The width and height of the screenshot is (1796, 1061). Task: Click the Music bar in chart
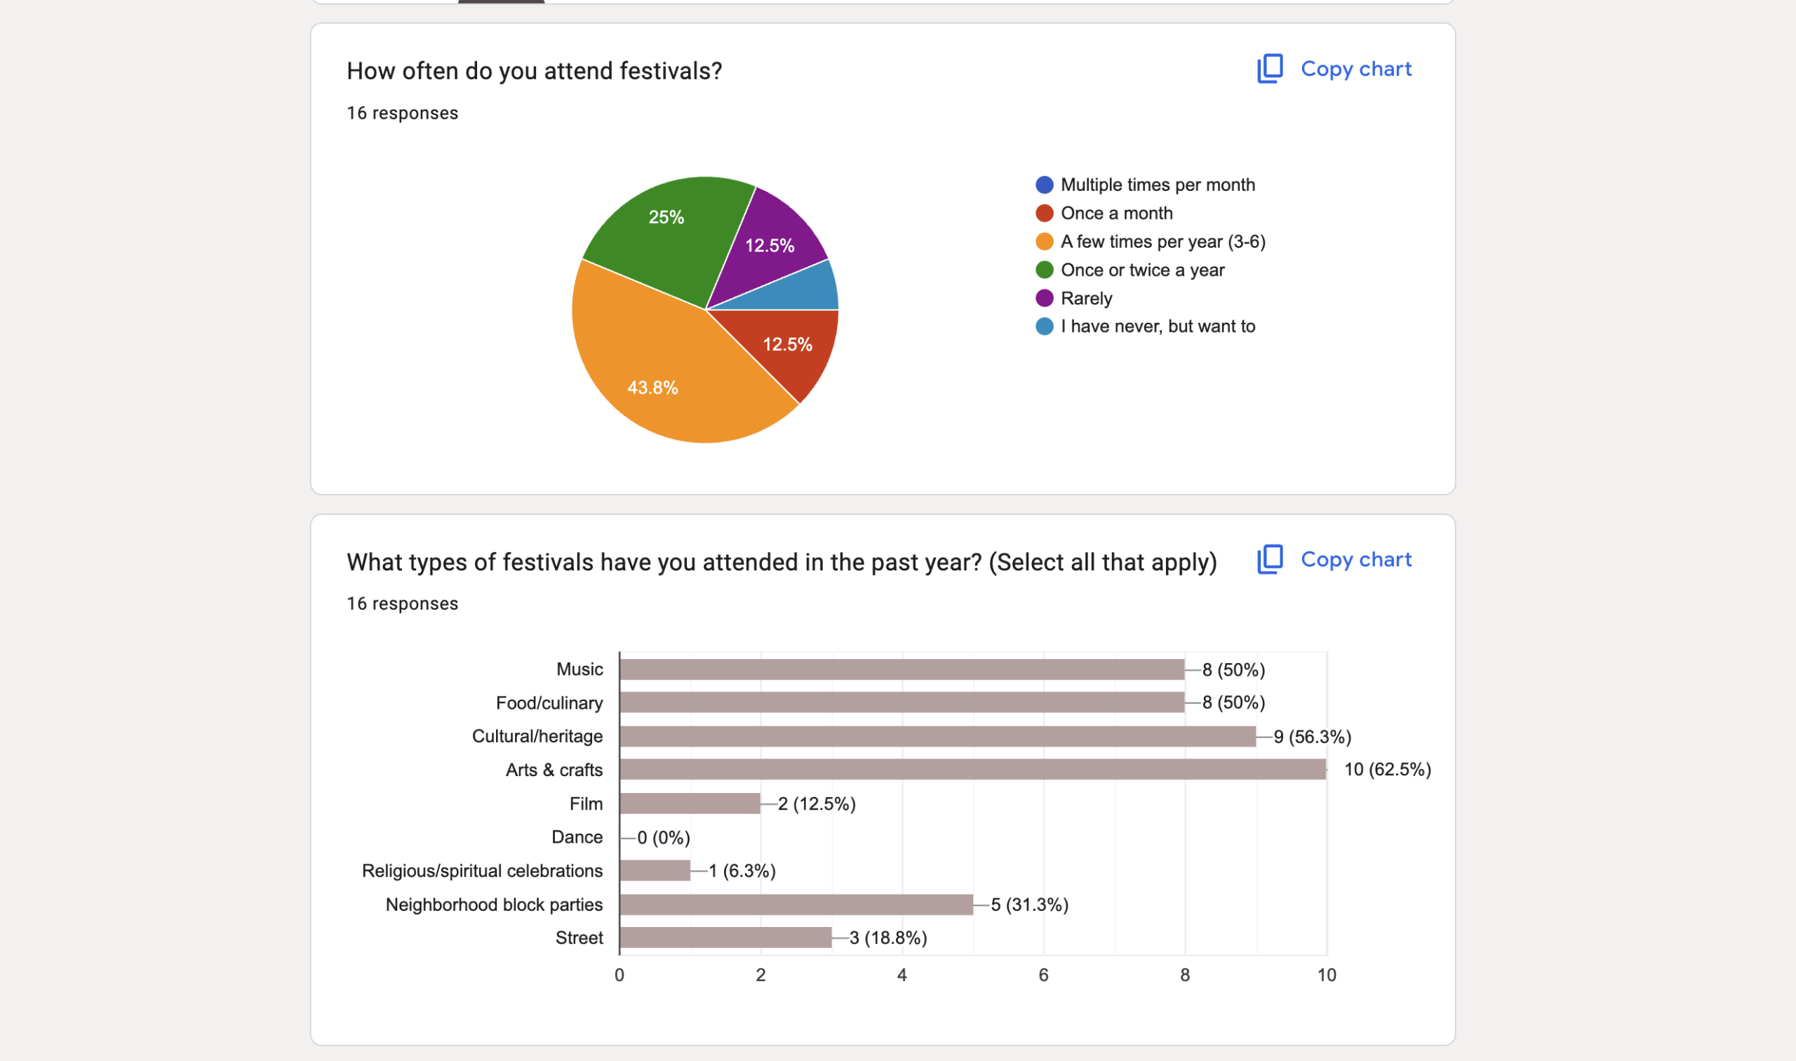902,669
